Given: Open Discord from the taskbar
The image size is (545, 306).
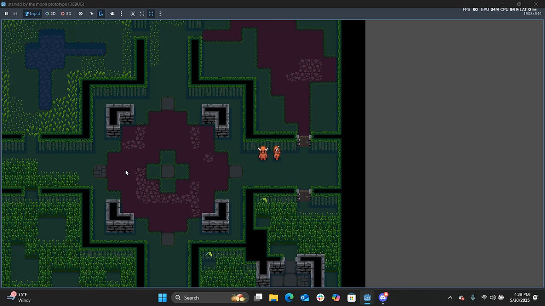Looking at the screenshot, I should pyautogui.click(x=383, y=297).
